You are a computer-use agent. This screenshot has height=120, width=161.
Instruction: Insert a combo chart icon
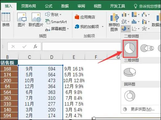click(x=144, y=22)
